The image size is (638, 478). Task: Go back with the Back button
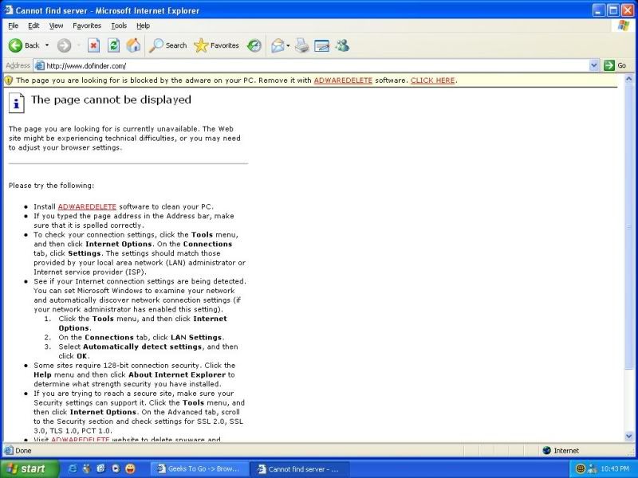(24, 45)
